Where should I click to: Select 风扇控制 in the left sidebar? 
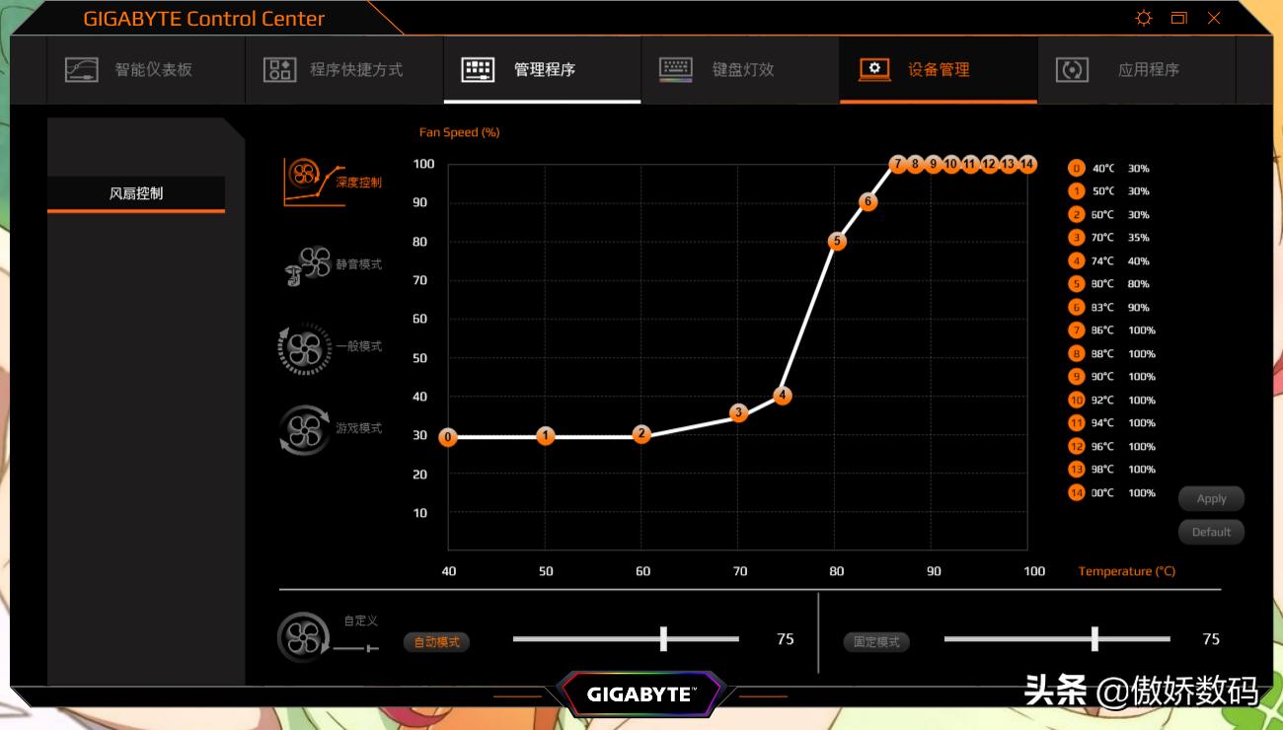point(136,193)
